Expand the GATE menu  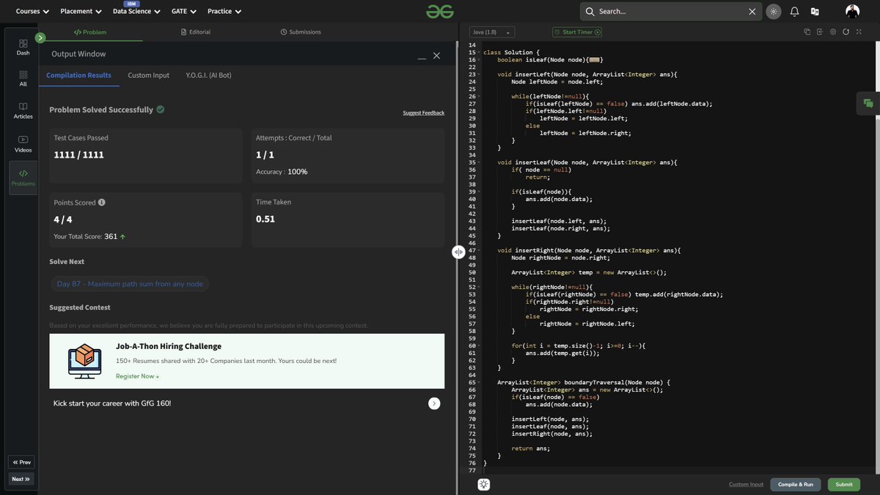(184, 12)
